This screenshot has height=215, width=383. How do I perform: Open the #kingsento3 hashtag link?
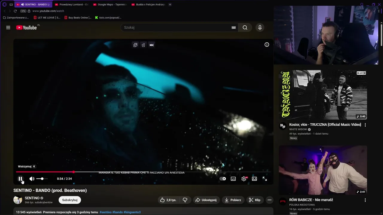point(132,212)
